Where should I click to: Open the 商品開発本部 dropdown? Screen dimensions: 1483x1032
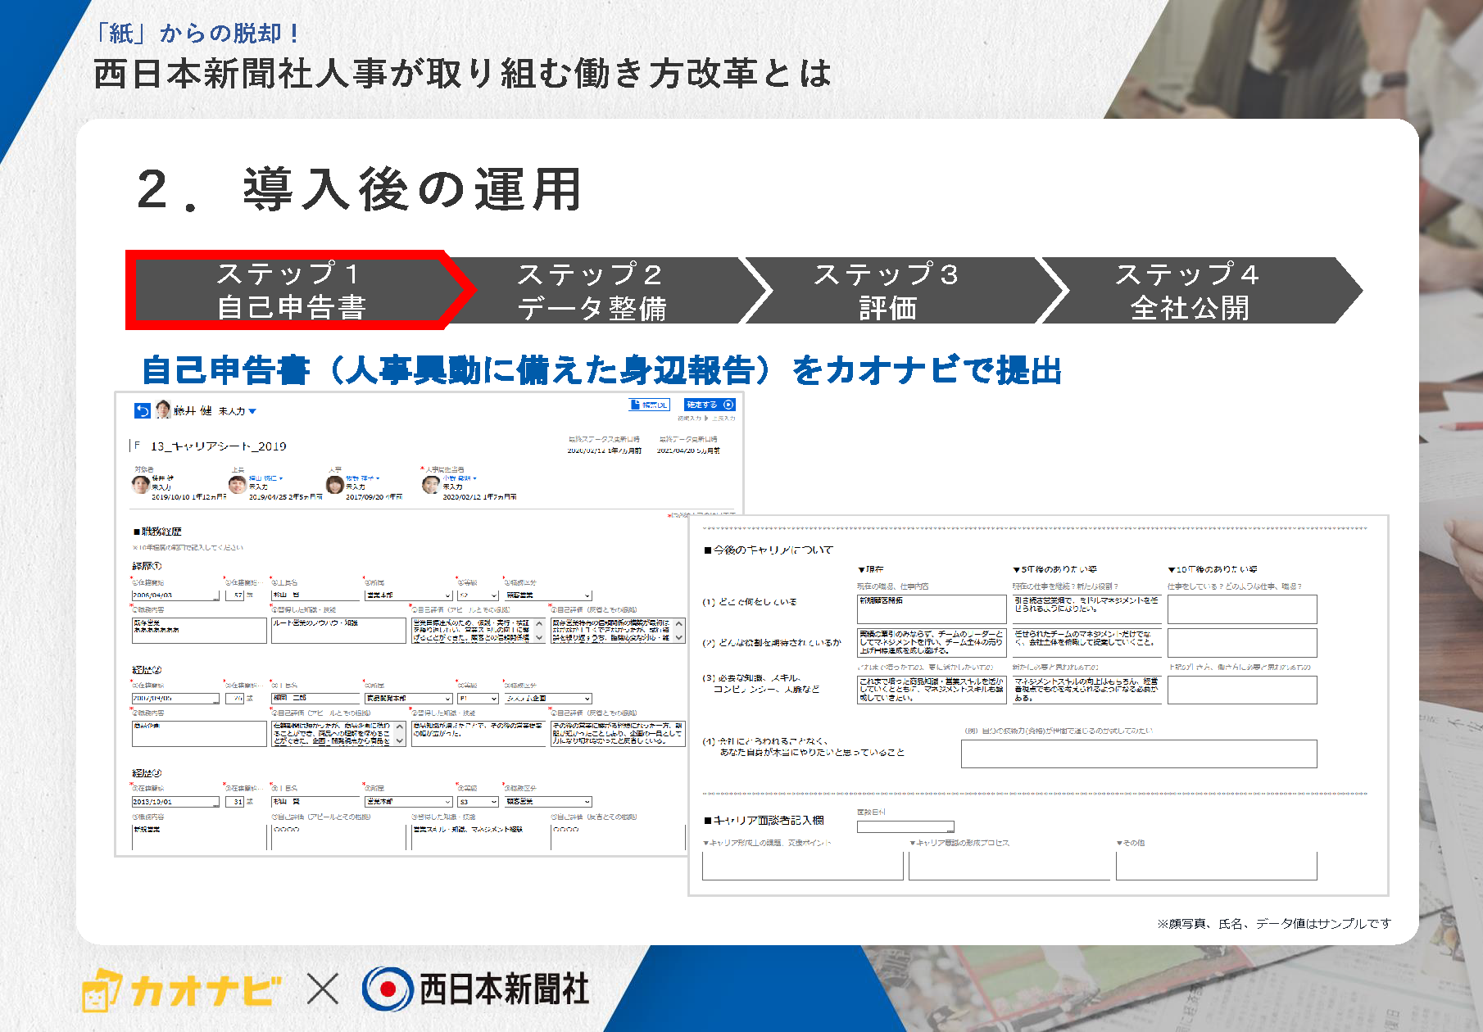(x=409, y=699)
